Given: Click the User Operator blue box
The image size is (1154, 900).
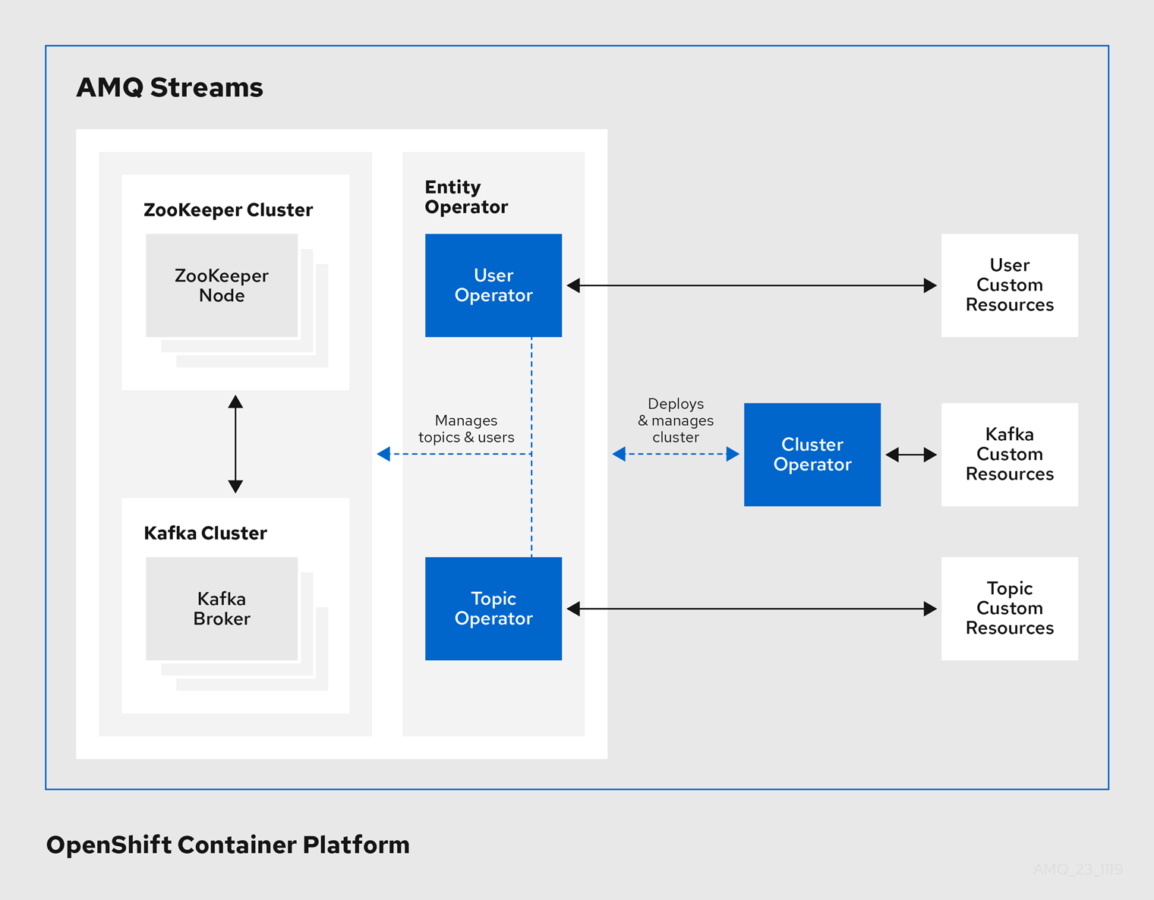Looking at the screenshot, I should tap(493, 285).
